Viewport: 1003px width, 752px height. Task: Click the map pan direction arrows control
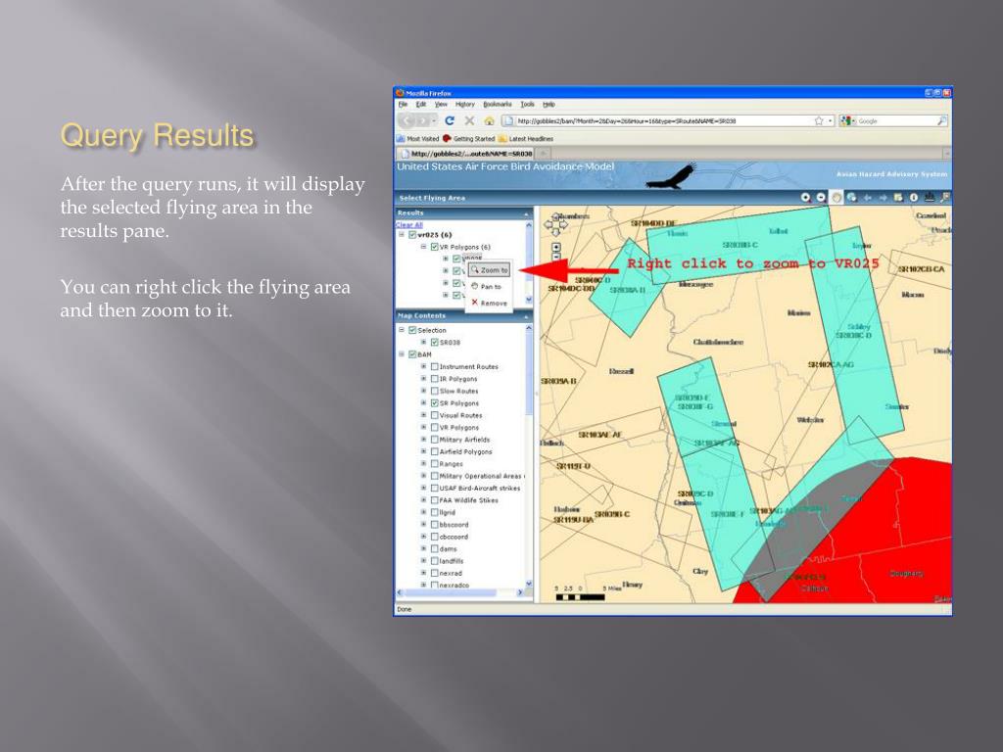tap(555, 223)
